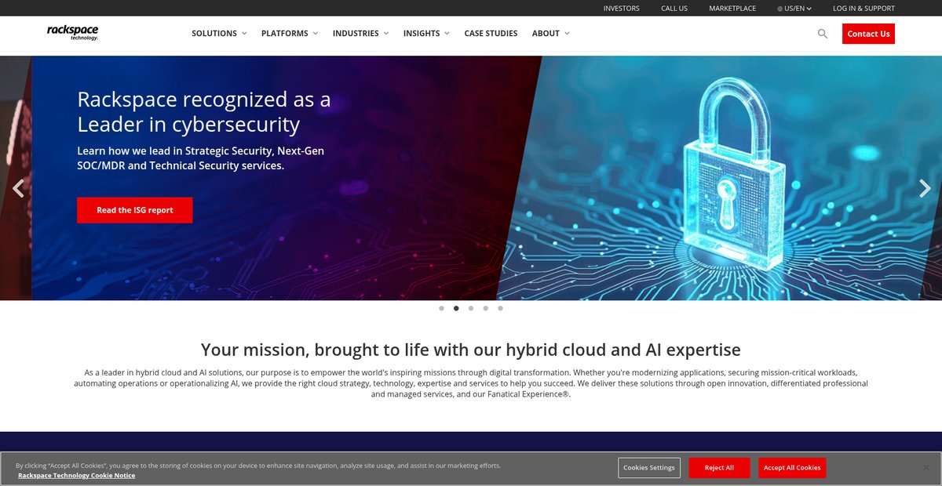Expand the Platforms menu
This screenshot has height=486, width=942.
(x=290, y=34)
